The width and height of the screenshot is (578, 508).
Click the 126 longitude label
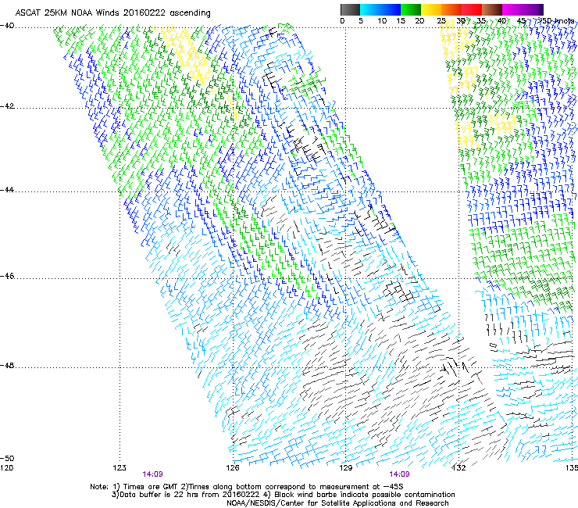[233, 468]
